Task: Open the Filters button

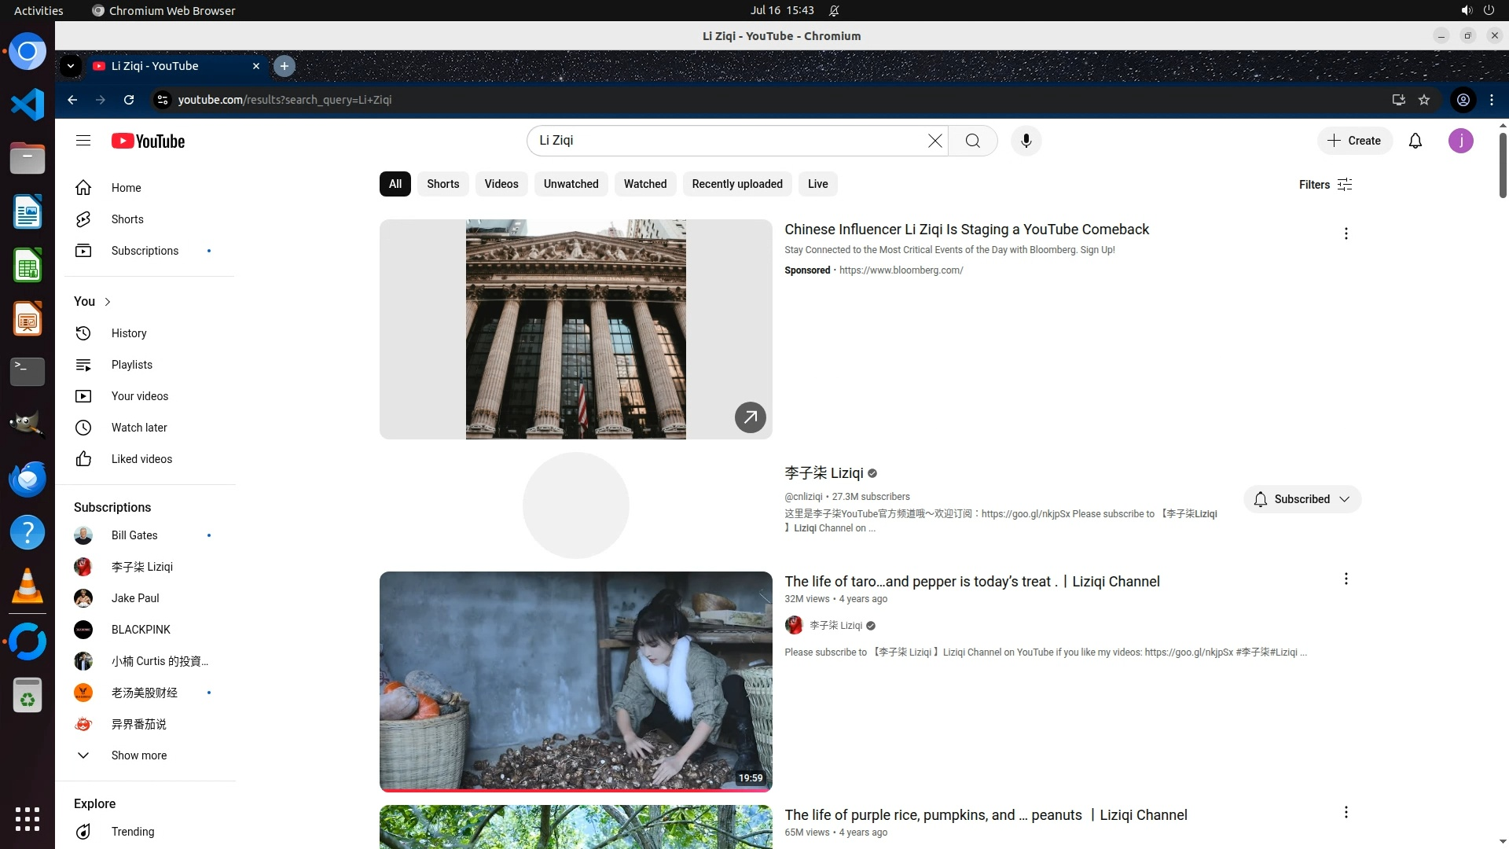Action: (x=1325, y=185)
